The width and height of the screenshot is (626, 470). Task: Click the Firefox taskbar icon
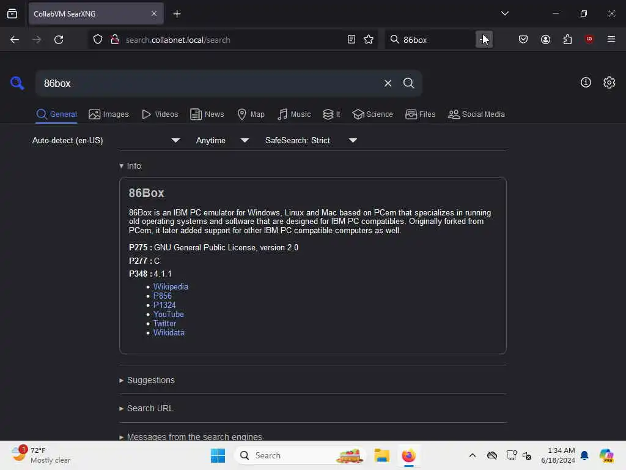click(x=408, y=455)
